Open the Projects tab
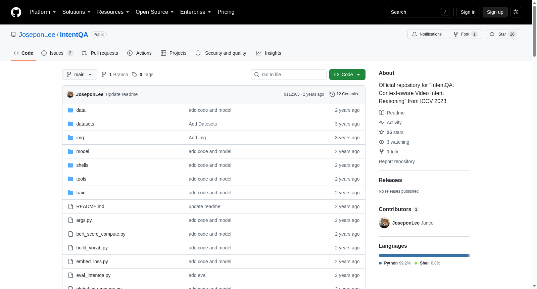The image size is (537, 289). pyautogui.click(x=174, y=53)
